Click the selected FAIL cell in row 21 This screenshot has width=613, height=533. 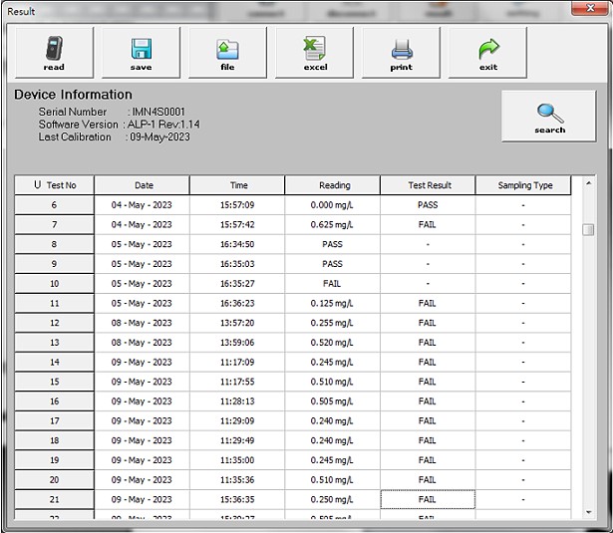[428, 499]
